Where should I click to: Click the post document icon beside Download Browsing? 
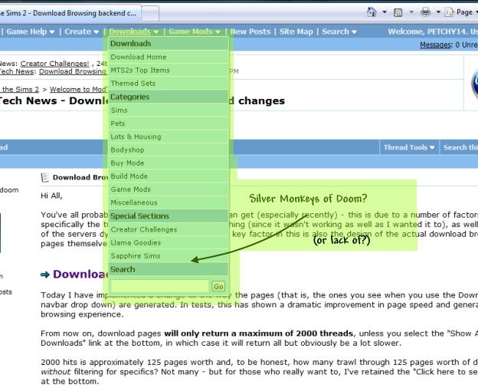coord(45,177)
